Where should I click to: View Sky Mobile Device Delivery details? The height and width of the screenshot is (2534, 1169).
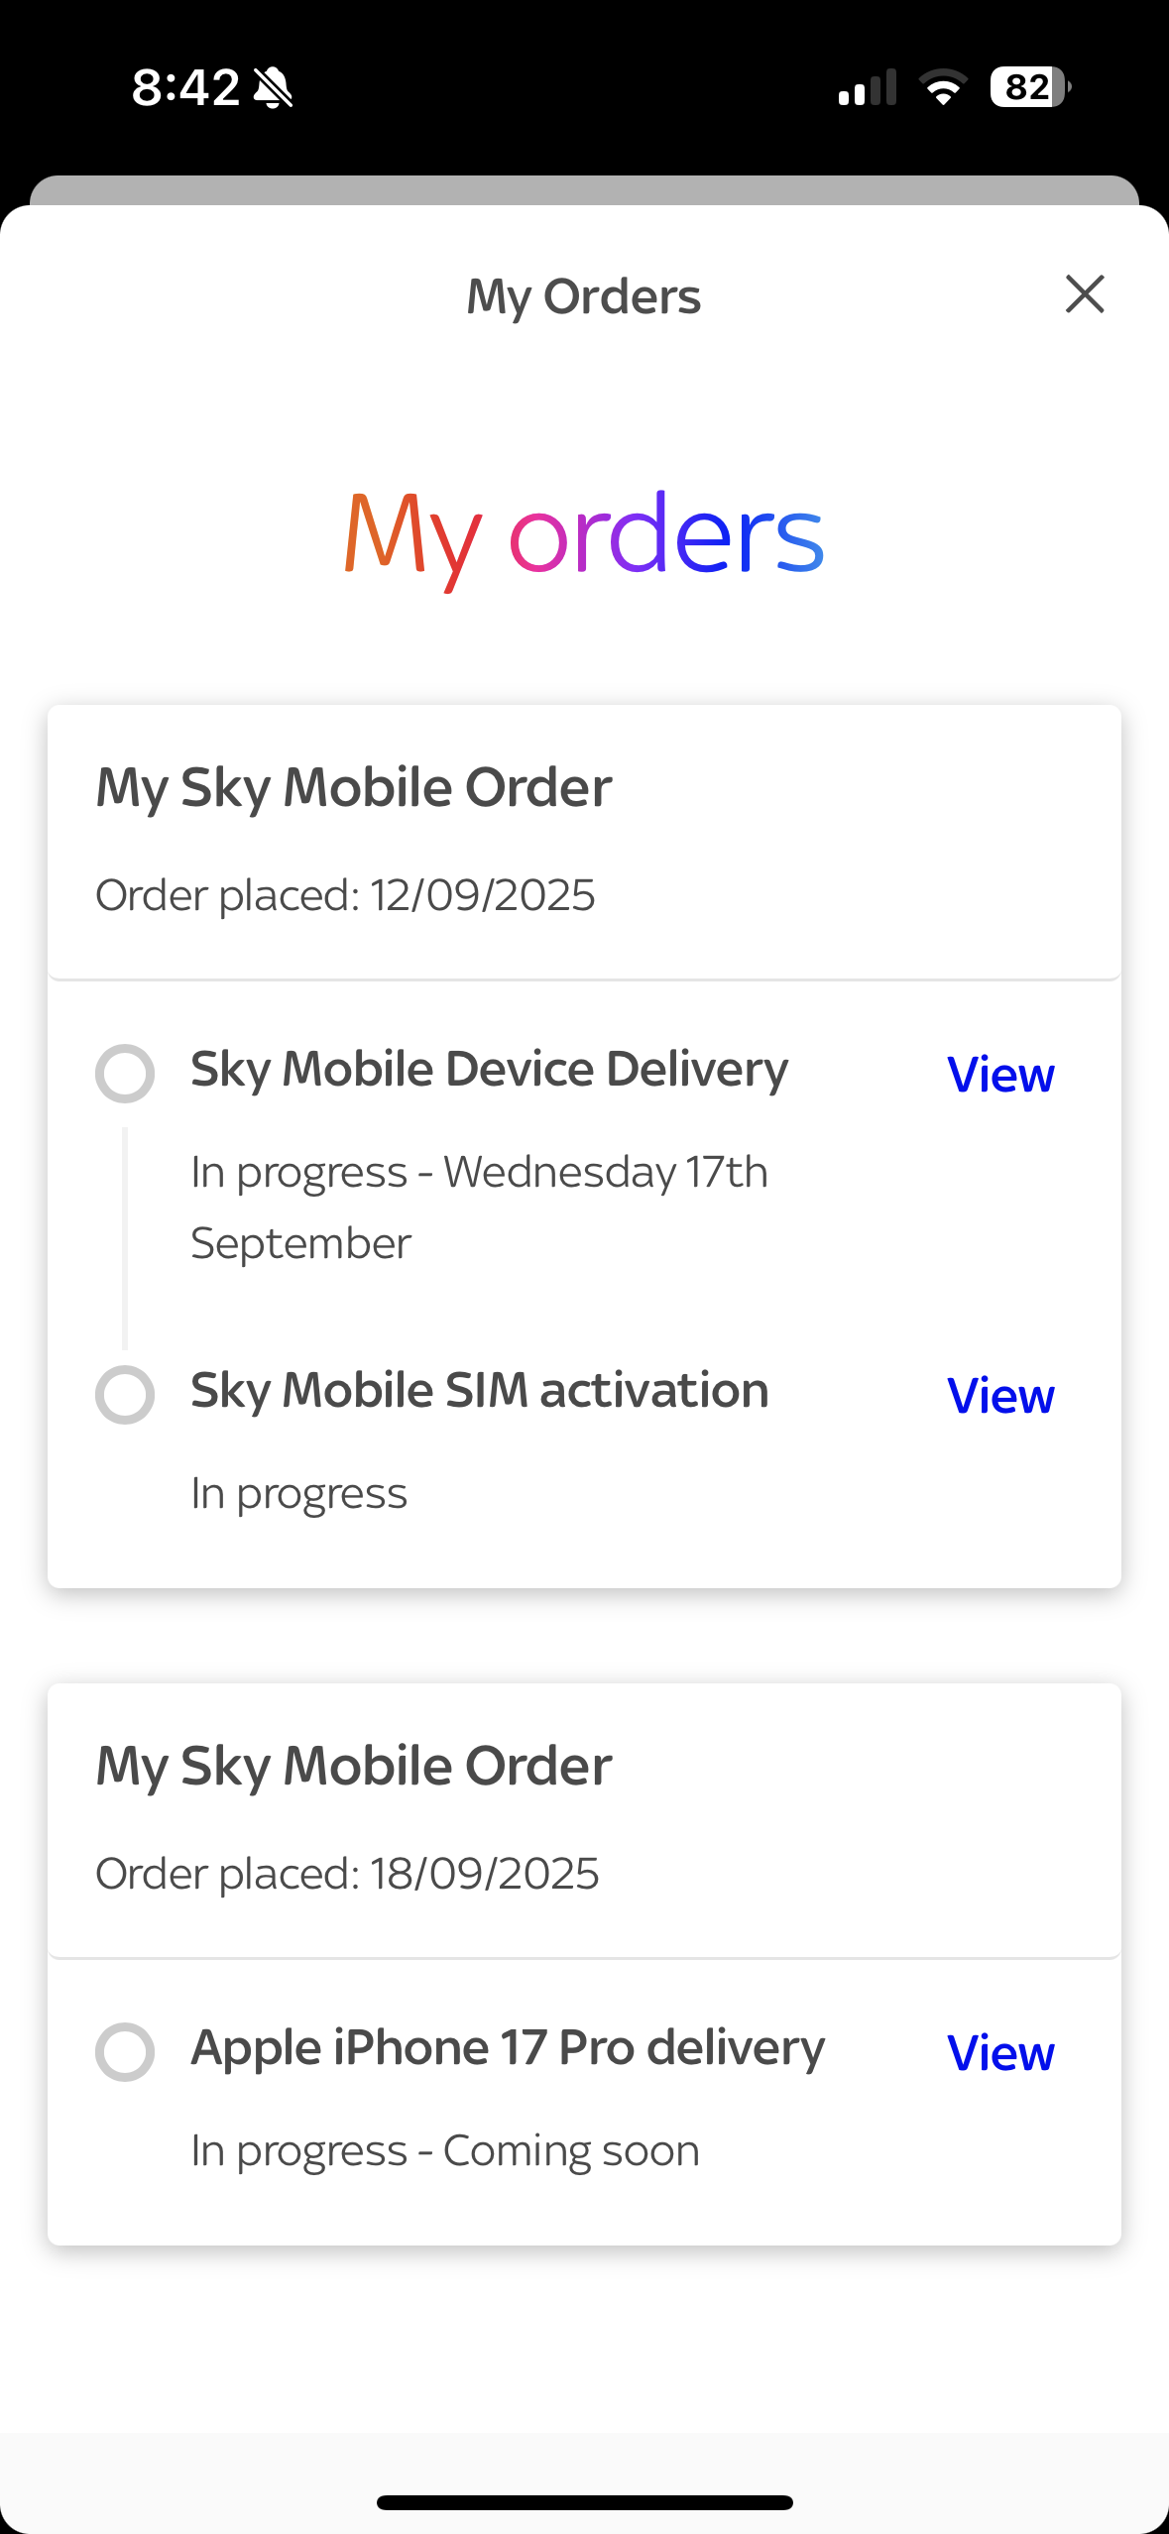coord(1000,1075)
